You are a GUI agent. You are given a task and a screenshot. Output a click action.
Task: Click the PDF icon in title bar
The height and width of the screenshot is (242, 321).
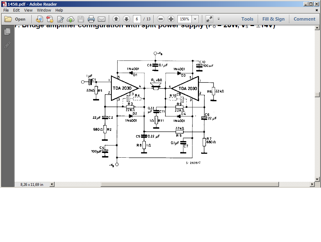pyautogui.click(x=4, y=4)
